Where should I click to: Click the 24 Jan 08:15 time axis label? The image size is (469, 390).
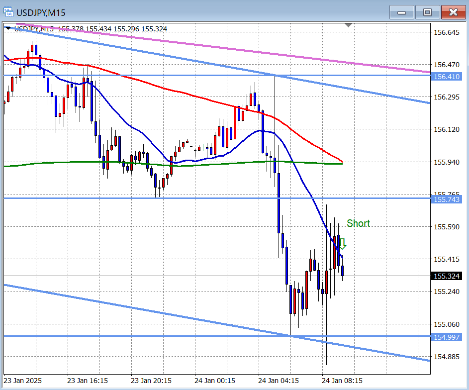[x=341, y=381]
